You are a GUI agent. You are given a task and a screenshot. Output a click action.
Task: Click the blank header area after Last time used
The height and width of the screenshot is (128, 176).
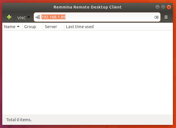(134, 27)
